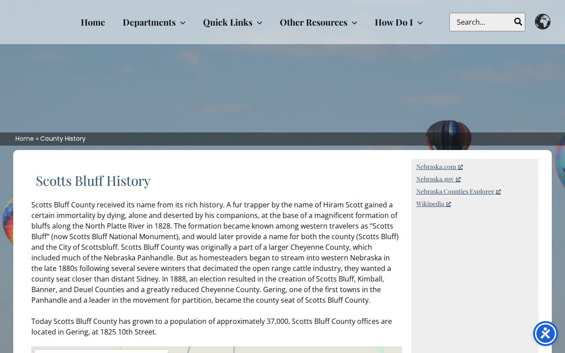Expand the Quick Links dropdown chevron

click(x=260, y=23)
